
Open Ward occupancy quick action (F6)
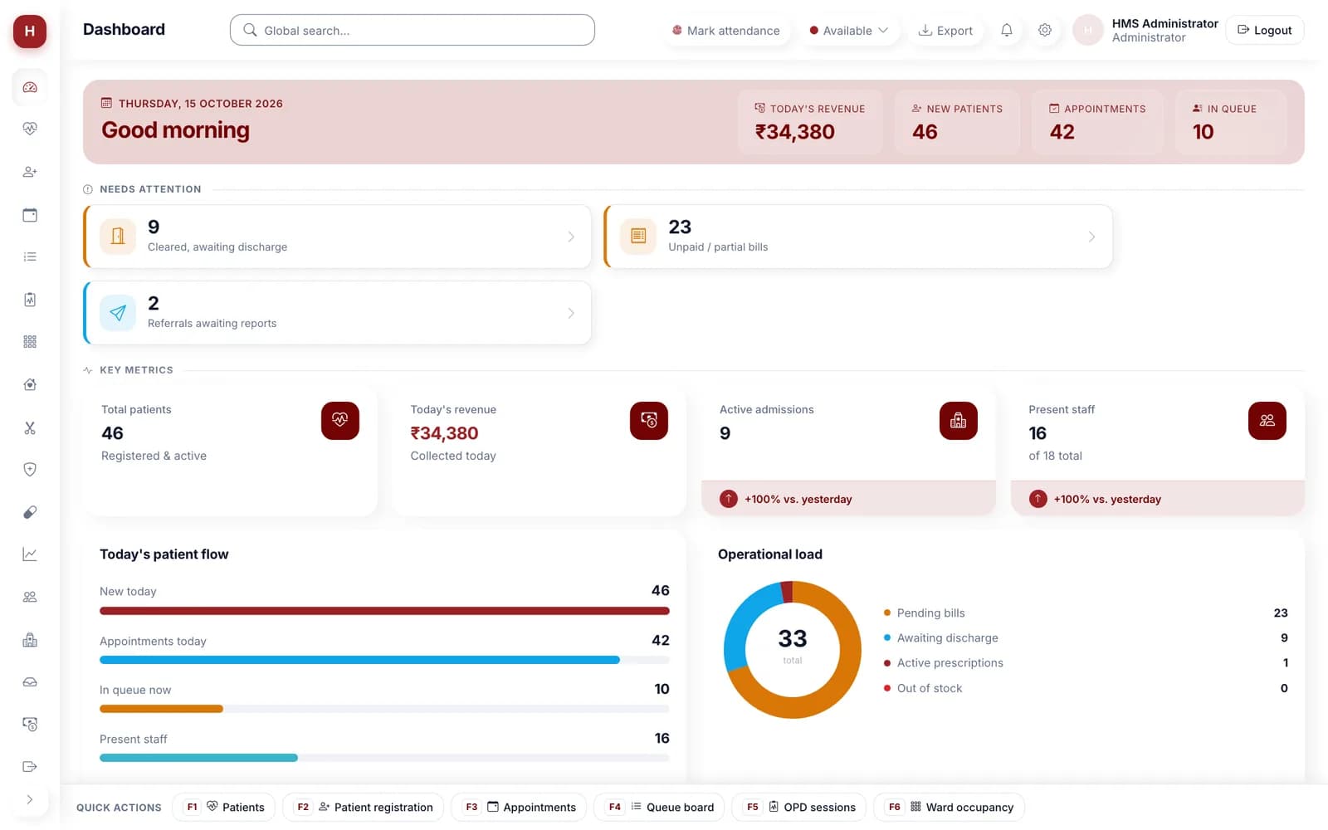[950, 807]
